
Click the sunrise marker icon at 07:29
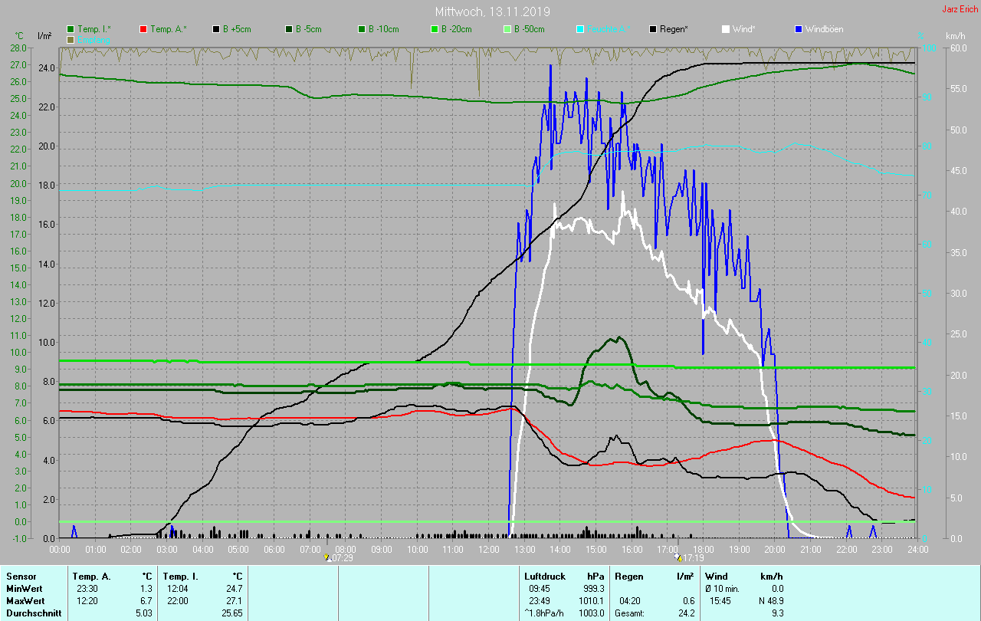(327, 557)
